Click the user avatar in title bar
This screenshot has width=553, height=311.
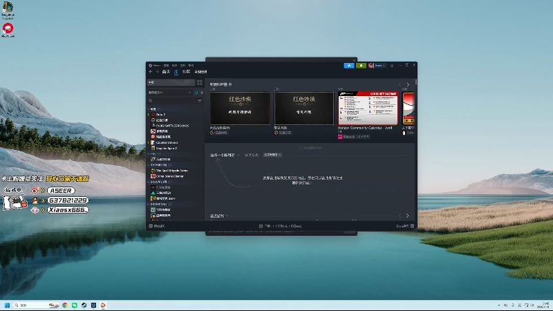pos(371,65)
